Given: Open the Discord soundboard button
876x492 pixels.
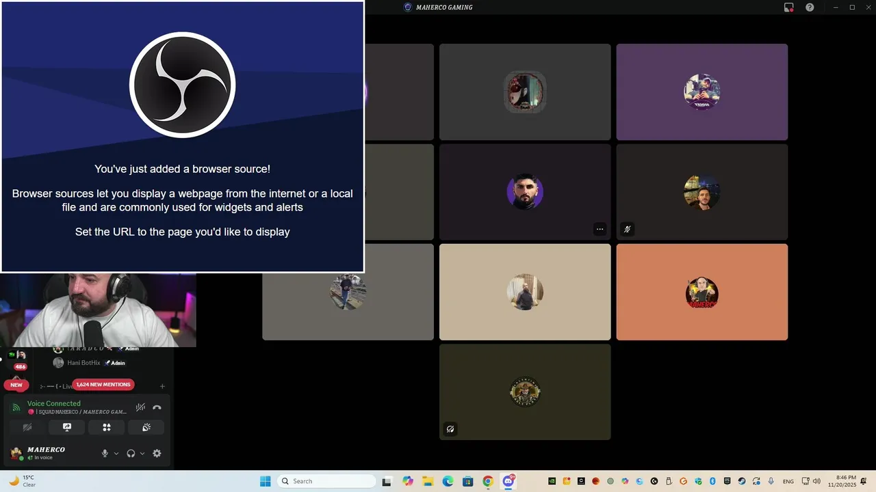Looking at the screenshot, I should pos(146,427).
